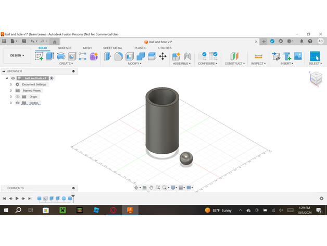Click the timeline play button

[17, 199]
